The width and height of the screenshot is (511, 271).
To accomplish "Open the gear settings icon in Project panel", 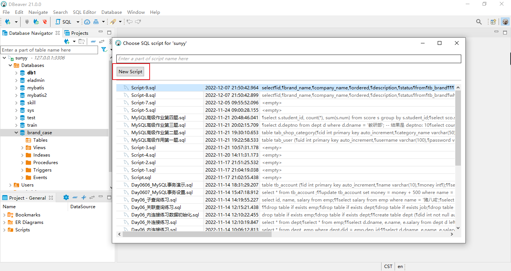I will 66,197.
